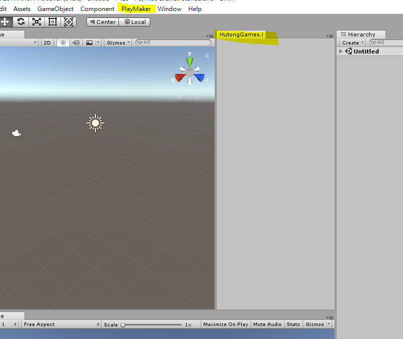Select the Hierarchy tab

[361, 34]
